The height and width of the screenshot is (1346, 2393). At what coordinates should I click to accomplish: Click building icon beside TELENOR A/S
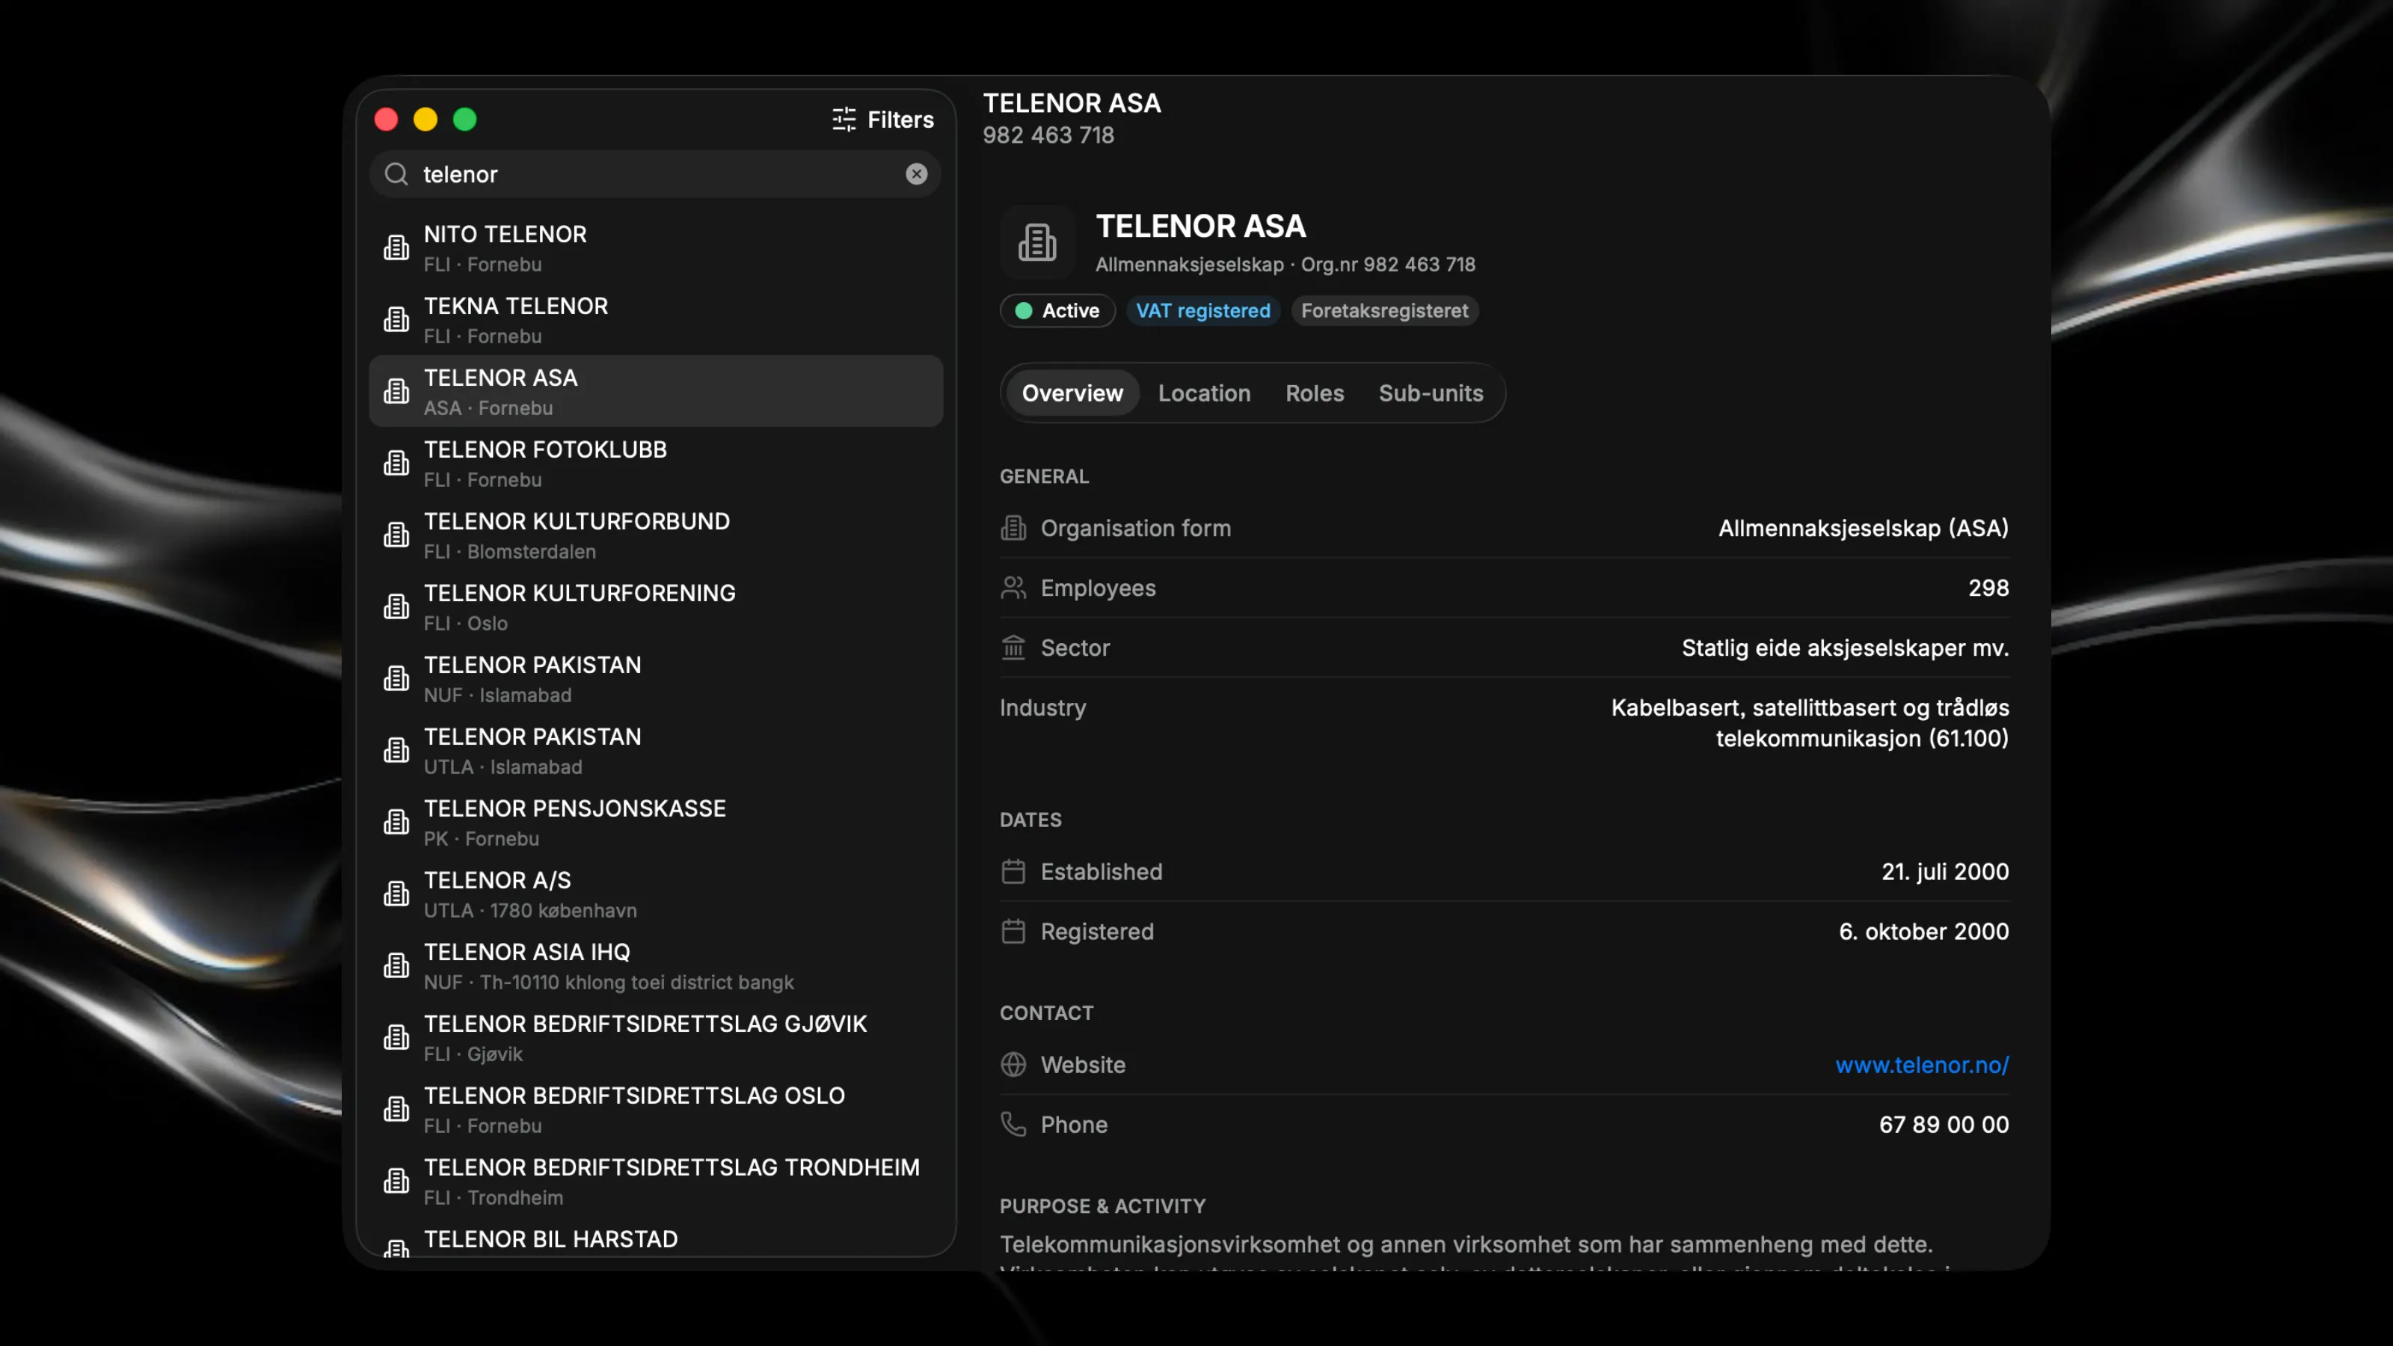tap(396, 894)
